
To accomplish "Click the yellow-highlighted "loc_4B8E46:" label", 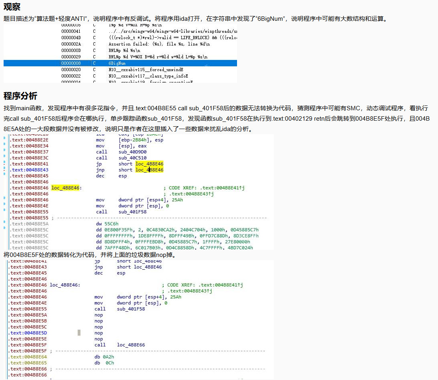I will (x=66, y=188).
